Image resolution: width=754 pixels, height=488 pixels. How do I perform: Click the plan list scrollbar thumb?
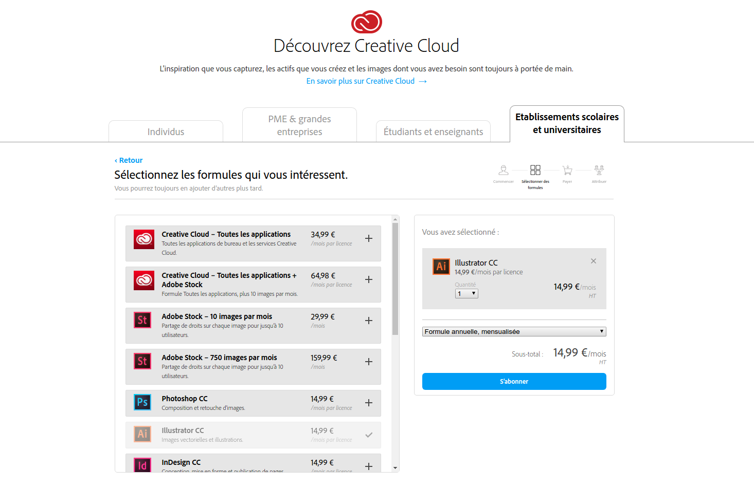tap(395, 279)
